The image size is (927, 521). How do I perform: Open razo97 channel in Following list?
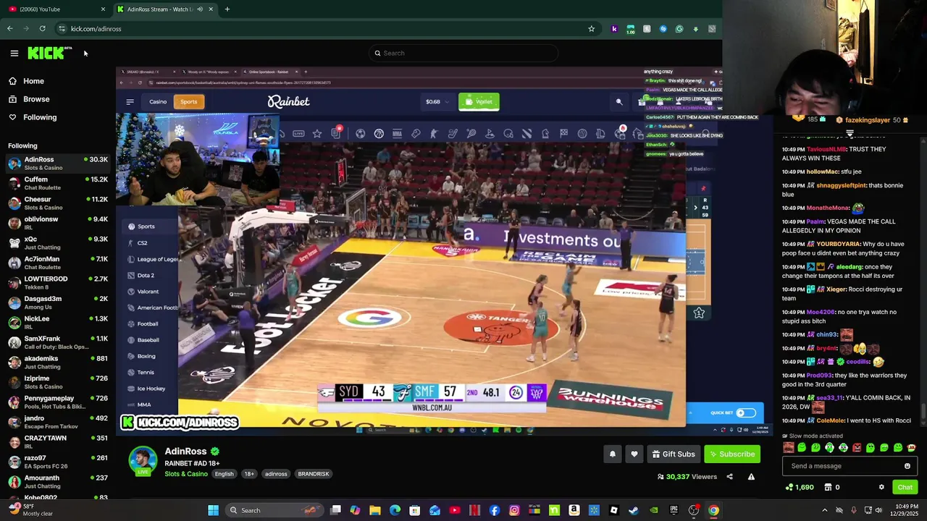(x=58, y=462)
